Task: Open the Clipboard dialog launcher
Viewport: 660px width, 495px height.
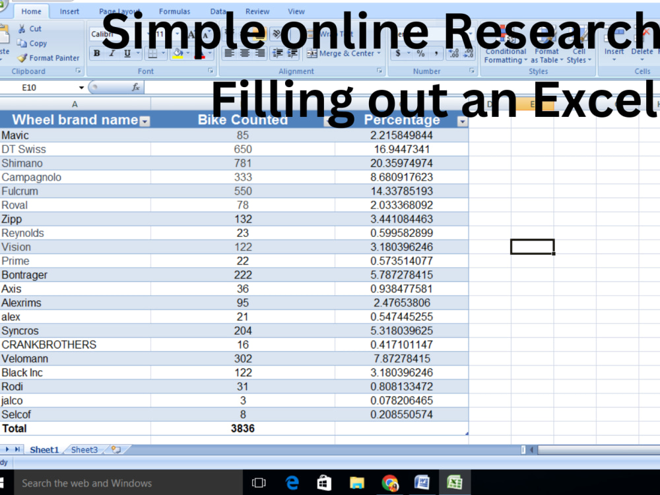Action: point(79,71)
